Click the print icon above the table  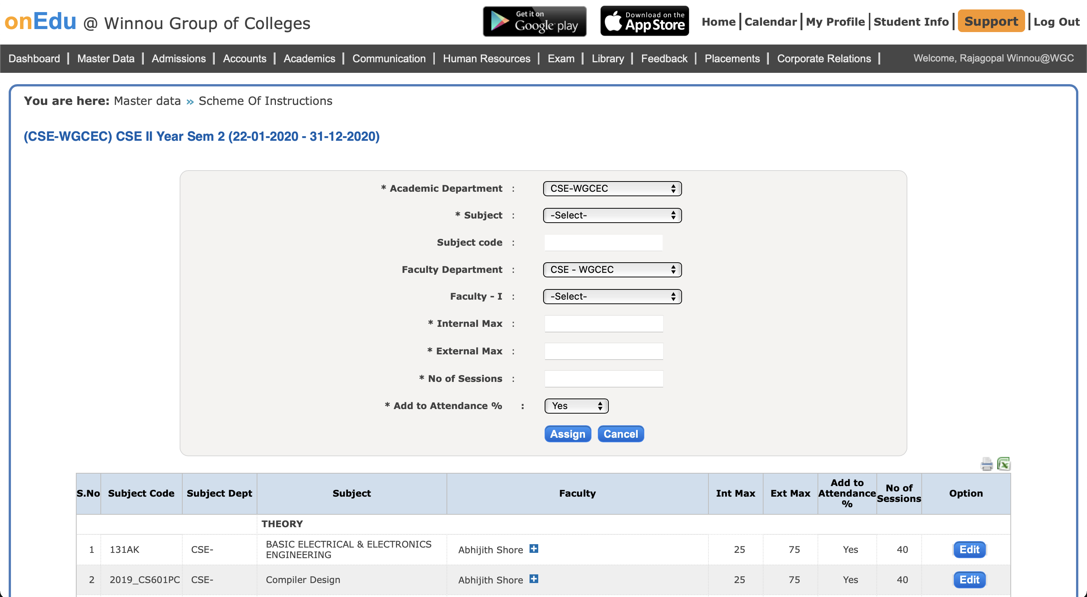pos(986,464)
